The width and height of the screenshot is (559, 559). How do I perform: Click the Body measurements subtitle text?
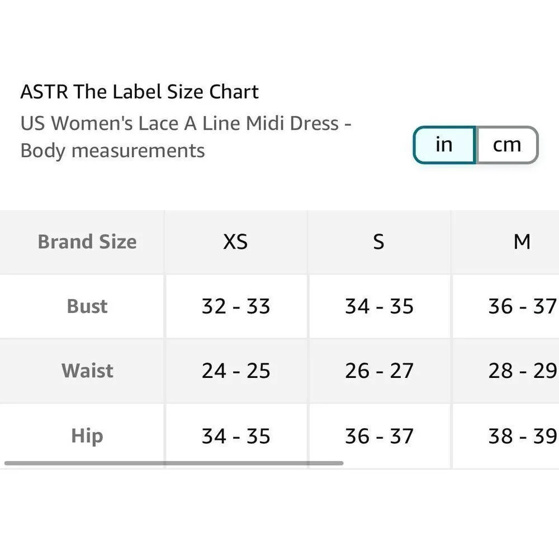pyautogui.click(x=112, y=150)
